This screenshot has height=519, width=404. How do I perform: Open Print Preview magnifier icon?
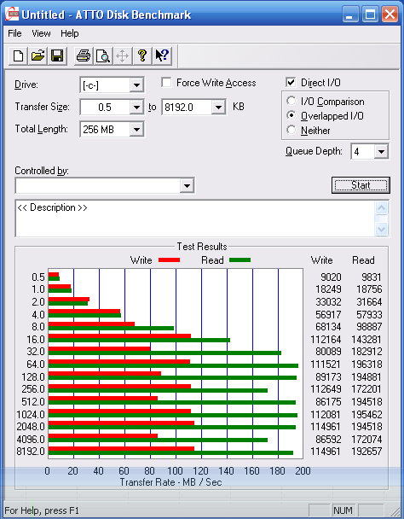pos(103,55)
